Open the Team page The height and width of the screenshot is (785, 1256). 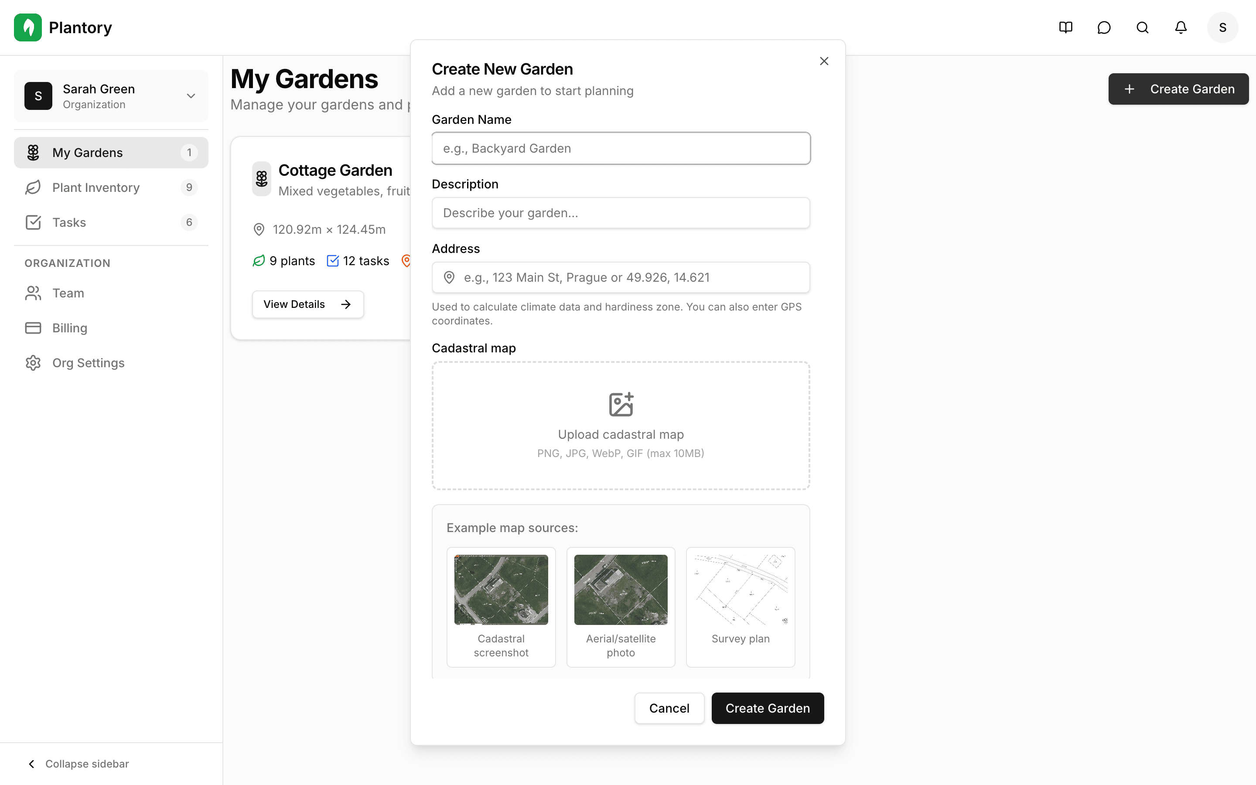(68, 293)
